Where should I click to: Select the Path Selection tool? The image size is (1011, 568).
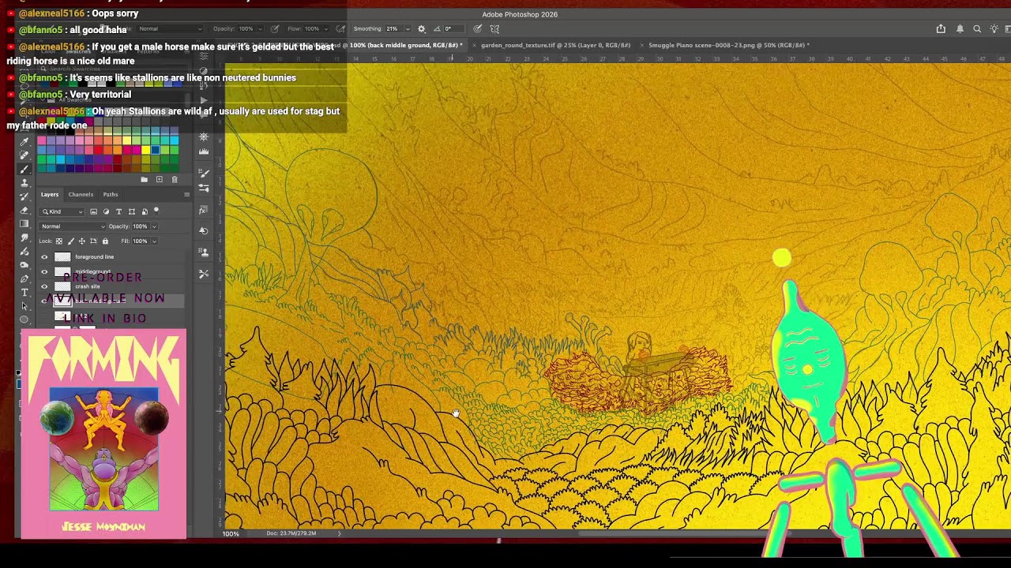coord(24,306)
